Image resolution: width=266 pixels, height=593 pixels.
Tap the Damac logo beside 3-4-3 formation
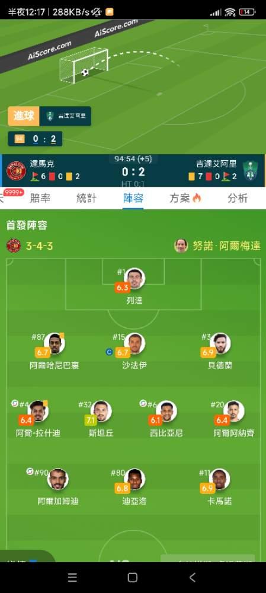(x=14, y=246)
